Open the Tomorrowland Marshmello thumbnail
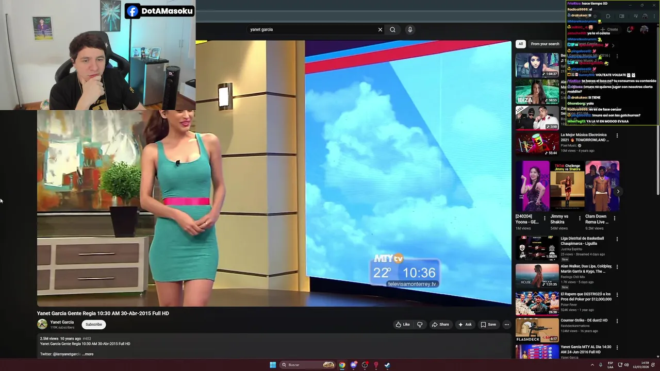The height and width of the screenshot is (371, 660). (537, 144)
